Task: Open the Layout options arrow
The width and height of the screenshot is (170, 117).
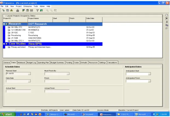Action: tap(5, 16)
